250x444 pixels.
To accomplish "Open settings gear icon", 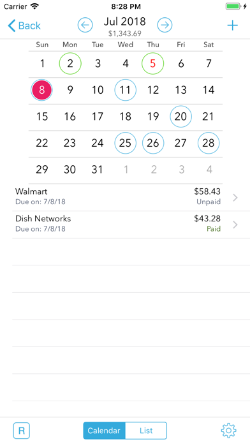I will point(228,431).
